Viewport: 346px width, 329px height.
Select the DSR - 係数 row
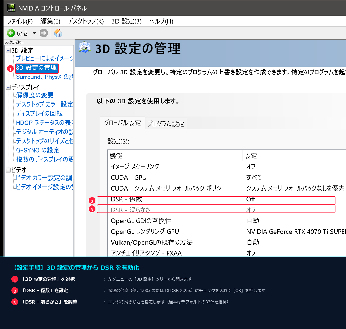click(x=227, y=199)
